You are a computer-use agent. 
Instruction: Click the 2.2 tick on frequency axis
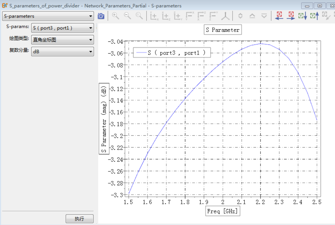pyautogui.click(x=260, y=202)
